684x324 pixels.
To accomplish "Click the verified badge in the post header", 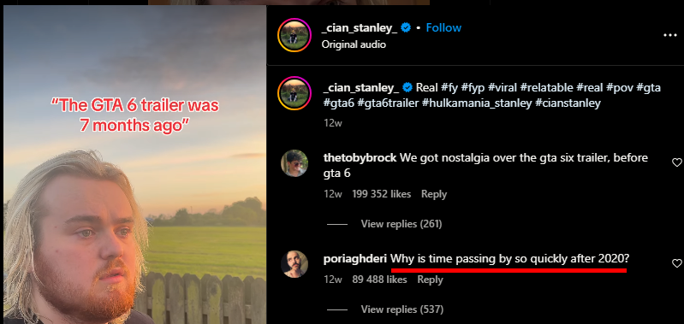I will click(x=406, y=28).
